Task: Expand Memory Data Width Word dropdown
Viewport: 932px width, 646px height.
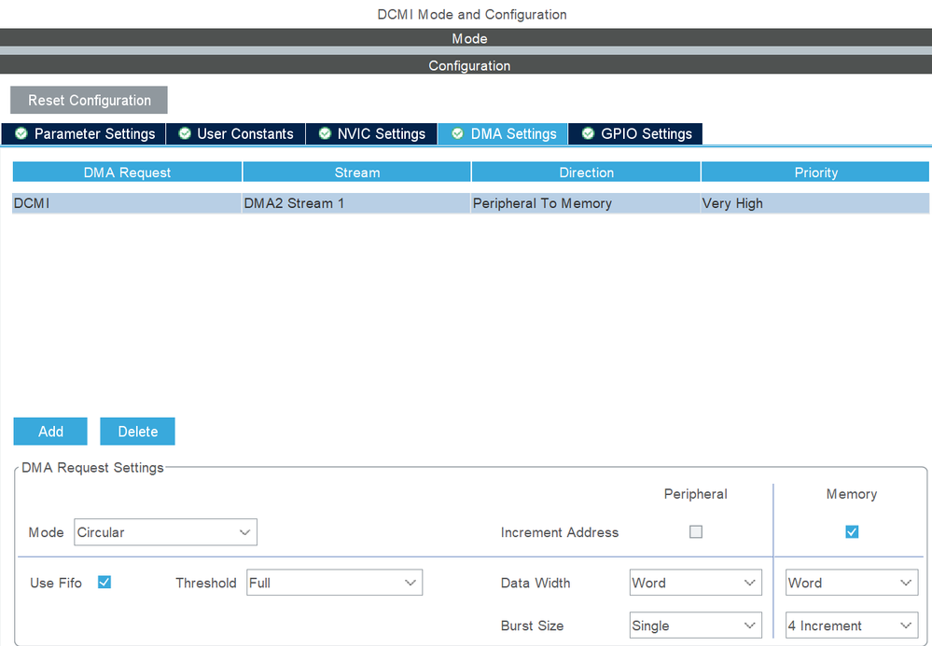Action: click(852, 583)
